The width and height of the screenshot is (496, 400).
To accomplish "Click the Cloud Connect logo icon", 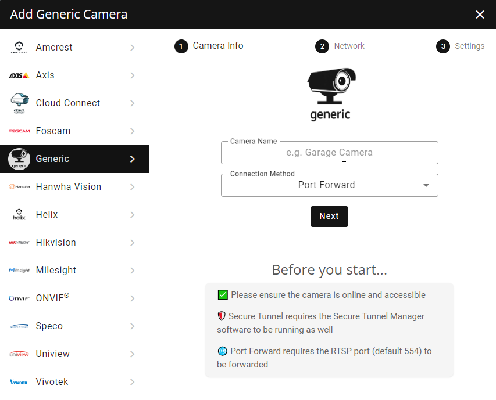I will [x=19, y=103].
